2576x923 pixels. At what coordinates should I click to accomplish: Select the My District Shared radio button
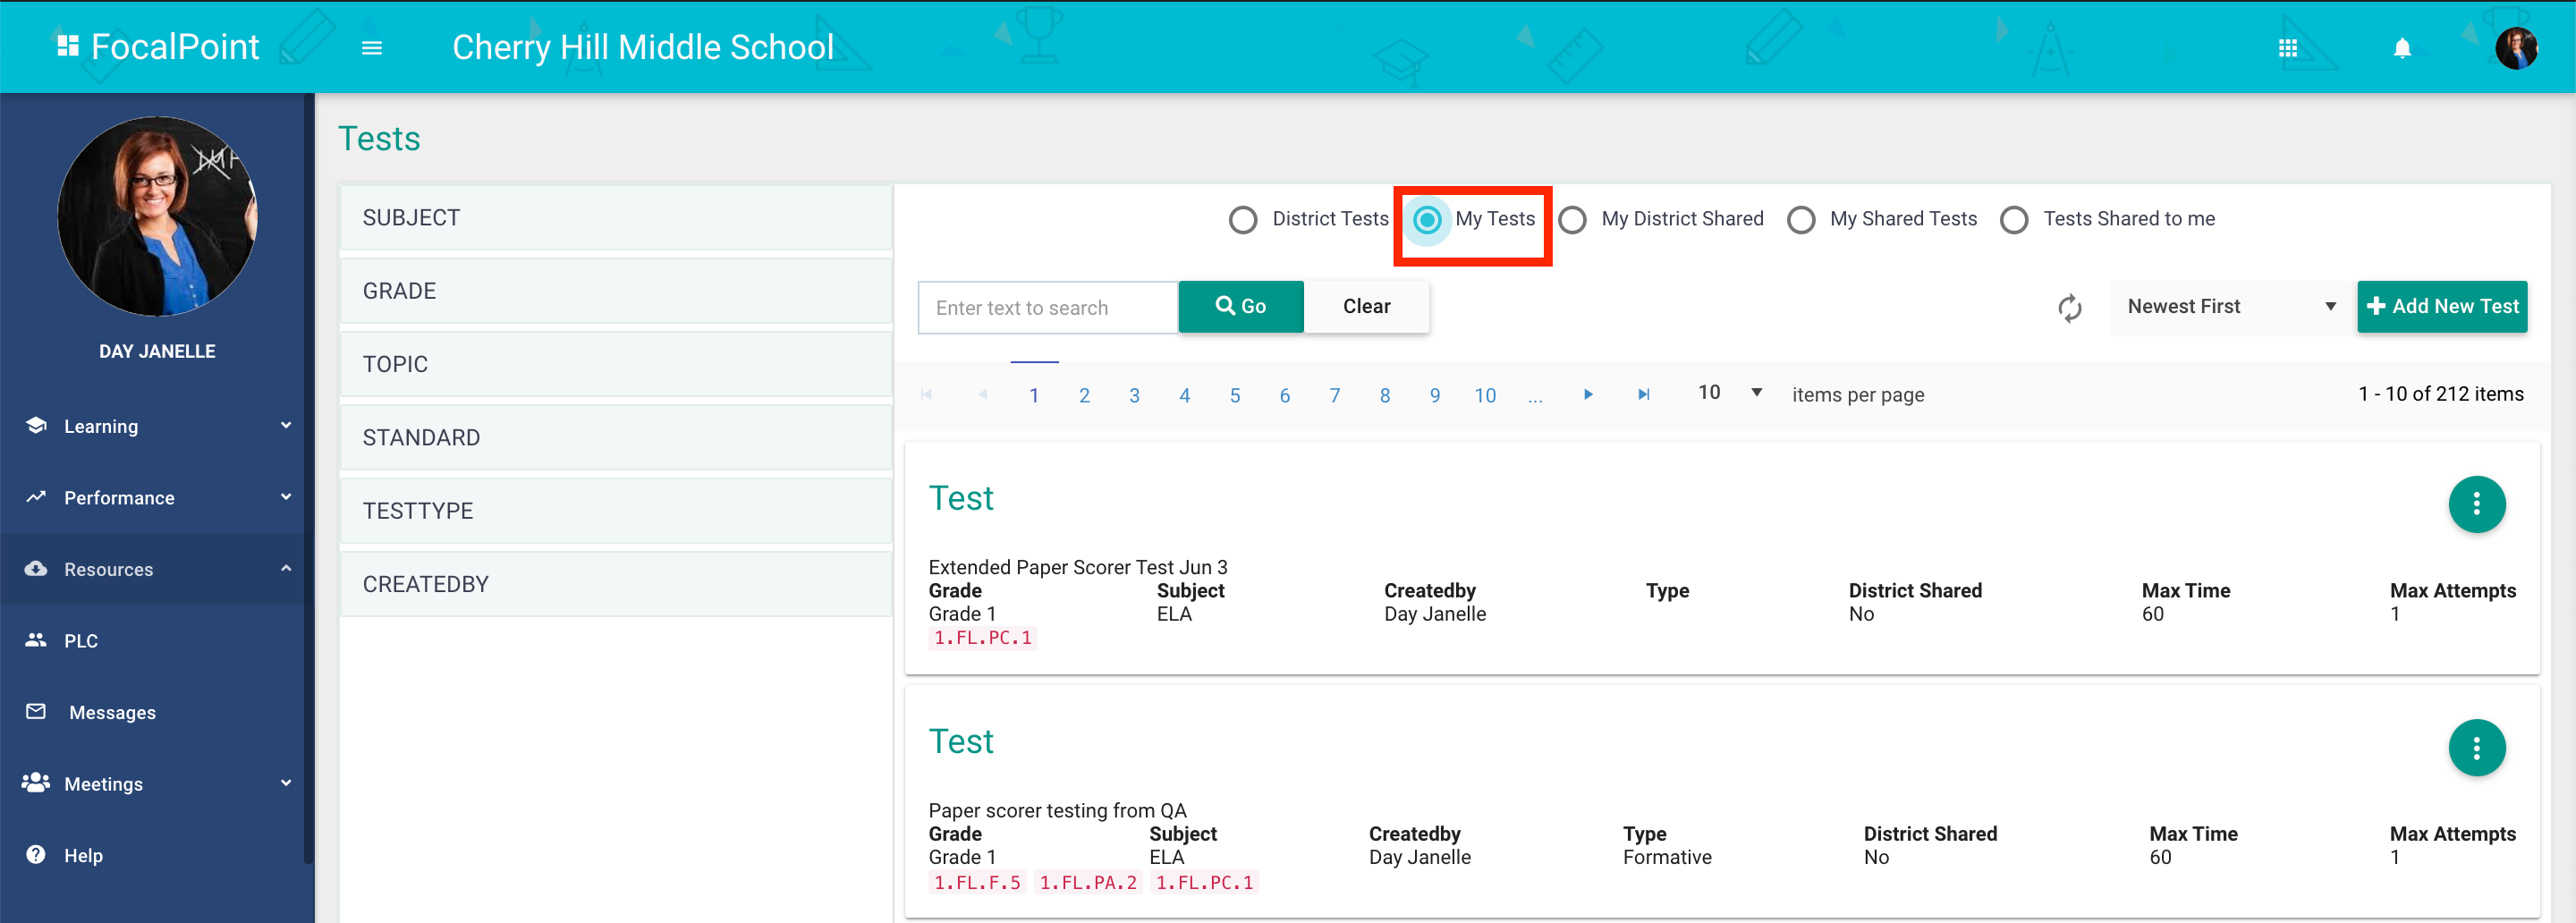[x=1572, y=220]
